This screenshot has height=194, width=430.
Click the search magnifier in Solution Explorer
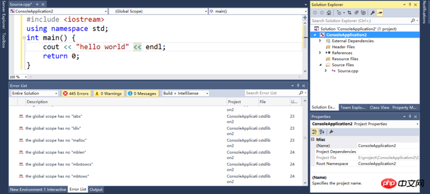pyautogui.click(x=413, y=20)
